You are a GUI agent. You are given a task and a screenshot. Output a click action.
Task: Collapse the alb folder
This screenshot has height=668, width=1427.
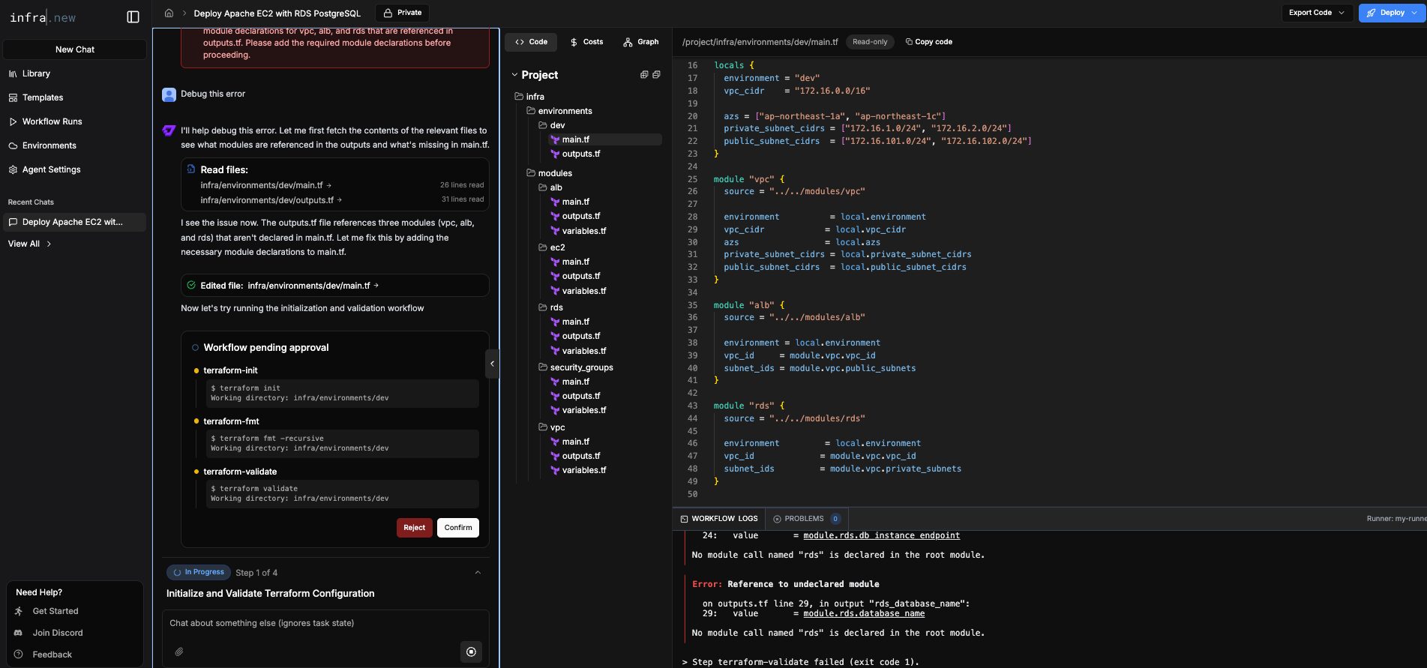pos(550,187)
